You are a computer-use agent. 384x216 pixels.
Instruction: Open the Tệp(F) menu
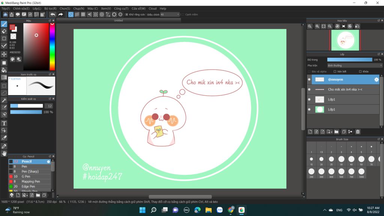(x=6, y=9)
